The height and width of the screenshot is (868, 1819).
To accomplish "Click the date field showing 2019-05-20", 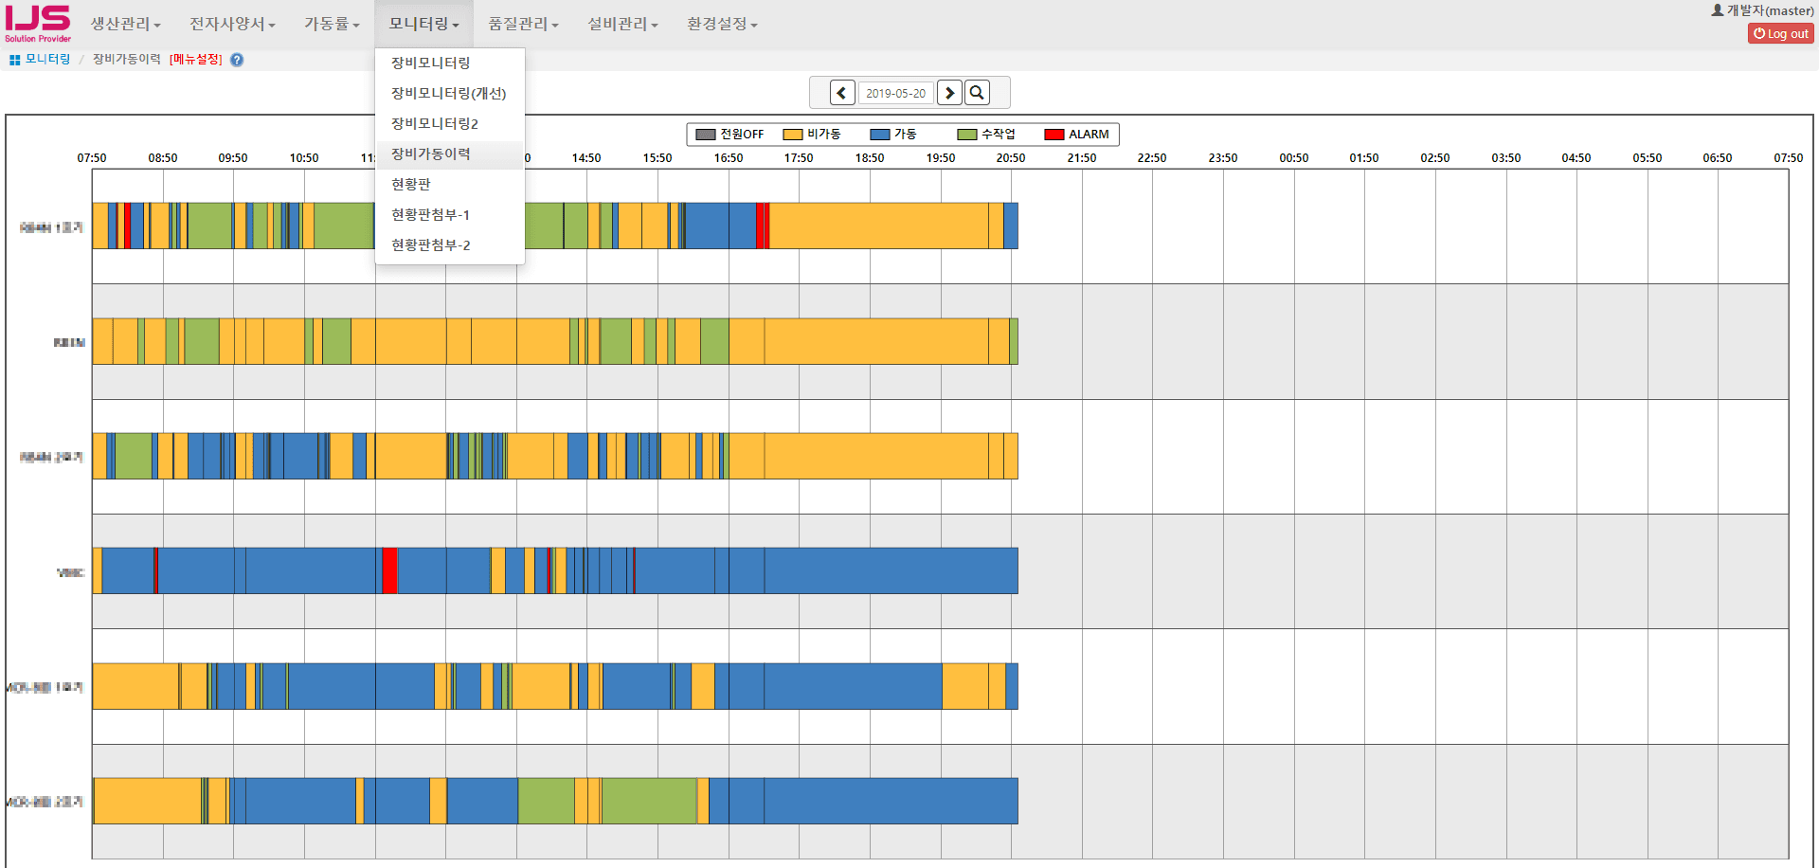I will (x=895, y=92).
